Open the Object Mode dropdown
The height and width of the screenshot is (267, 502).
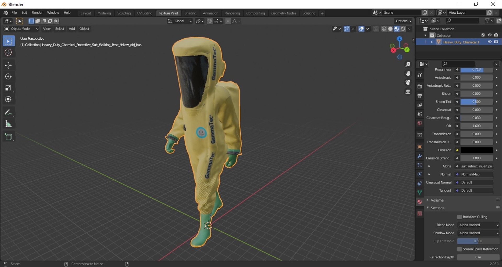tap(21, 29)
